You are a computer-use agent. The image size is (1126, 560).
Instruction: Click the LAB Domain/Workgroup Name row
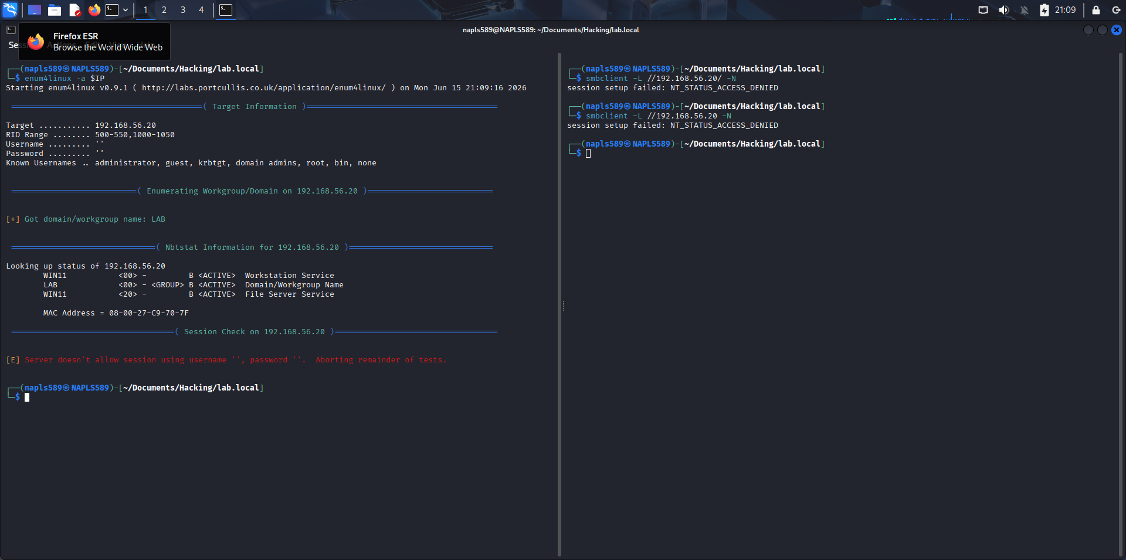tap(193, 285)
